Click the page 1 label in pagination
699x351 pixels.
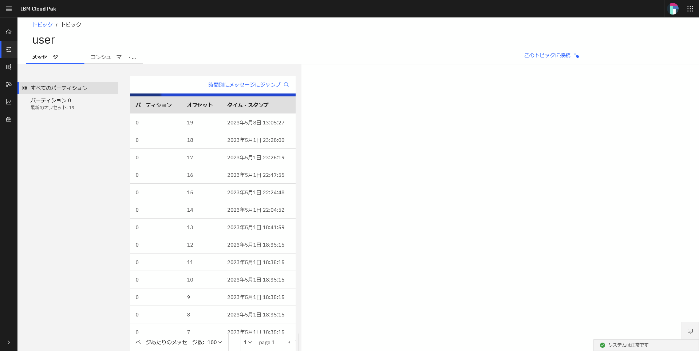pos(266,342)
